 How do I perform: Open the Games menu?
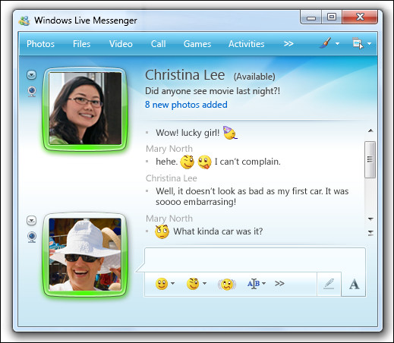(x=197, y=44)
